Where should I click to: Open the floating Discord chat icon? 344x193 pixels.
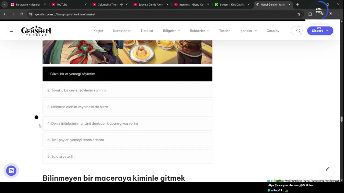tap(11, 170)
